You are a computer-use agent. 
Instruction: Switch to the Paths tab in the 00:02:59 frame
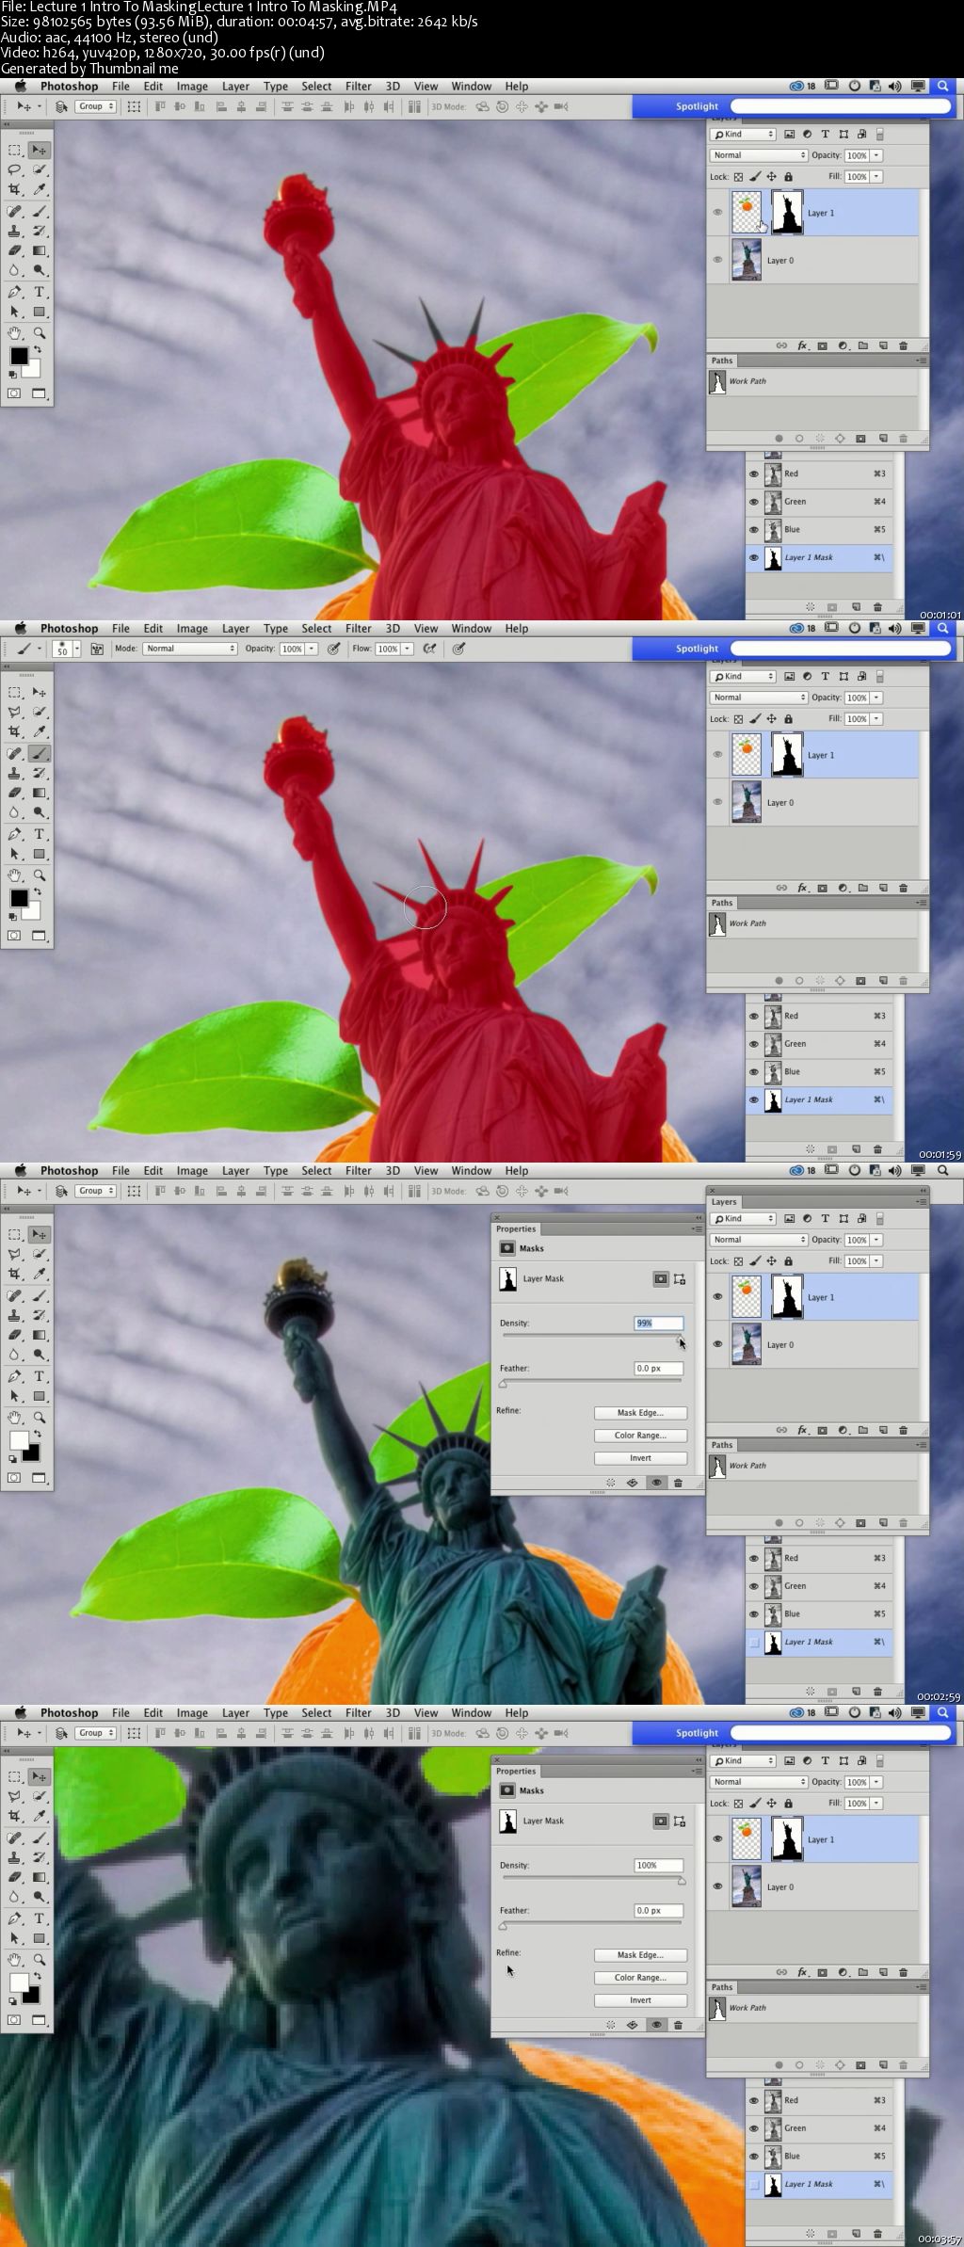[722, 1445]
